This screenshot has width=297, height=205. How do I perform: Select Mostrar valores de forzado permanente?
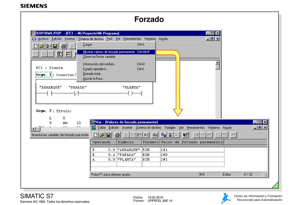[116, 52]
